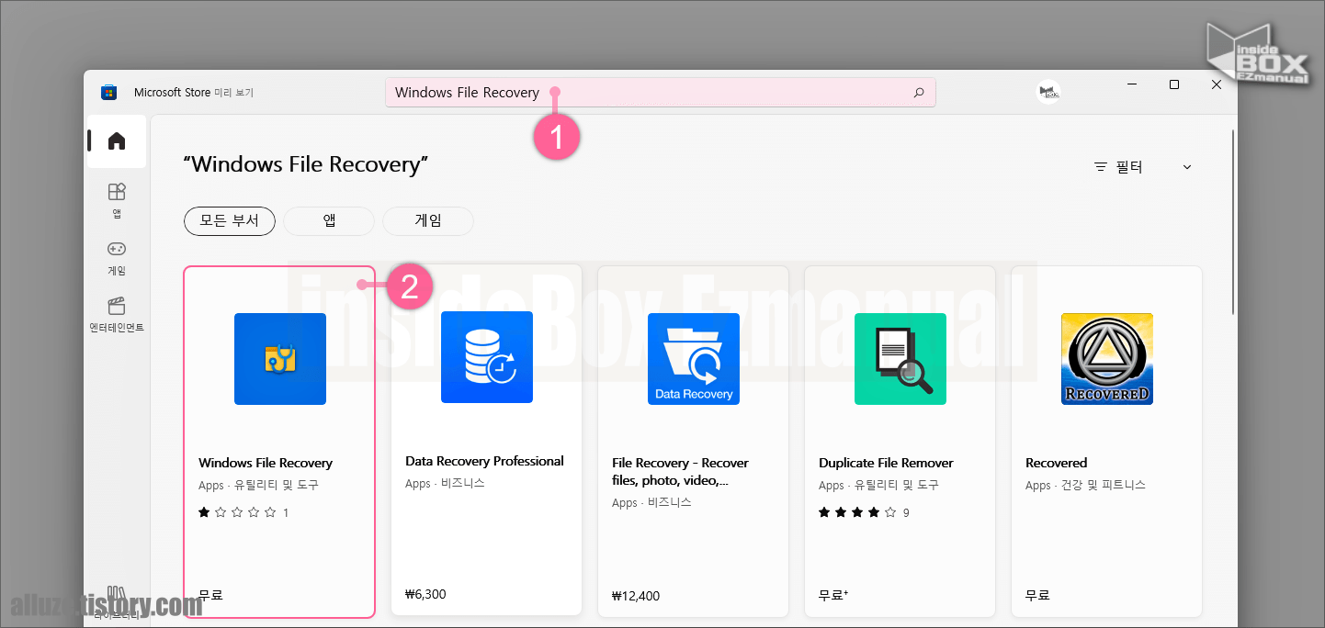Open the Recovered app title
Viewport: 1325px width, 628px height.
click(x=1056, y=463)
